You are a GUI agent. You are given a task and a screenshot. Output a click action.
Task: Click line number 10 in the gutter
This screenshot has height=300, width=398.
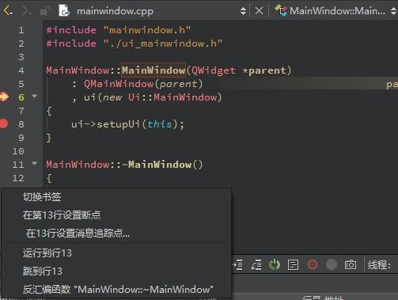click(x=18, y=151)
